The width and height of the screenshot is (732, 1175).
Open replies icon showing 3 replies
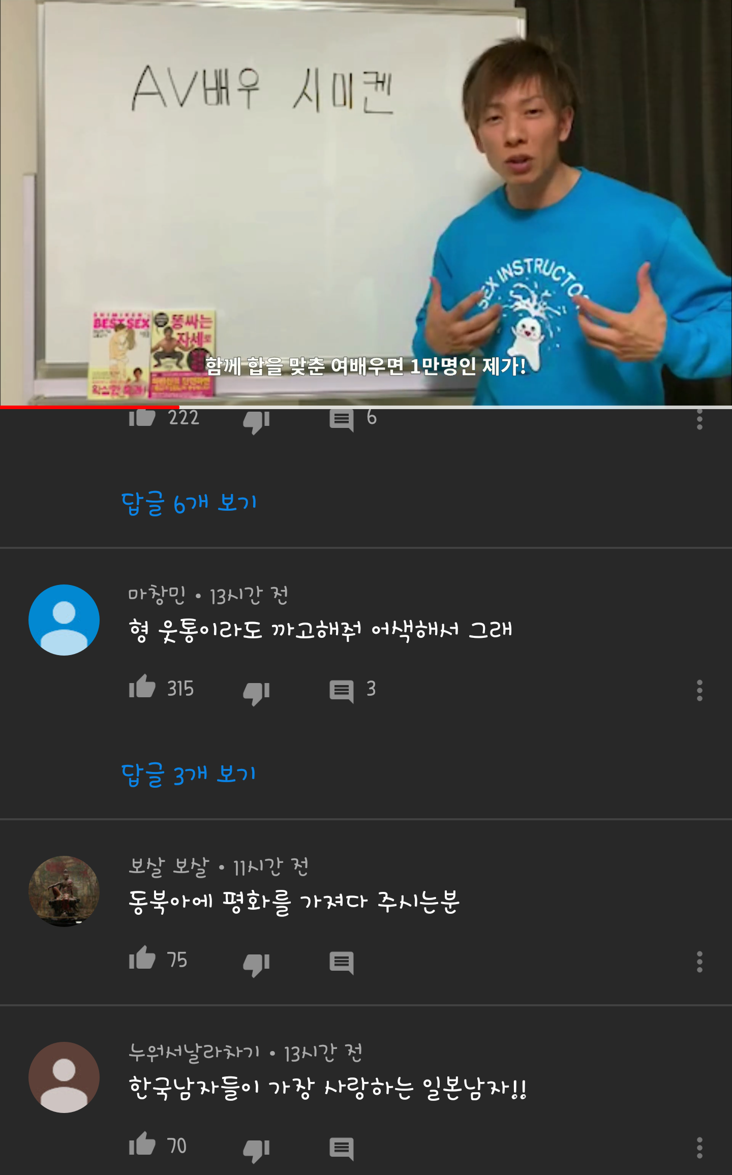(342, 691)
